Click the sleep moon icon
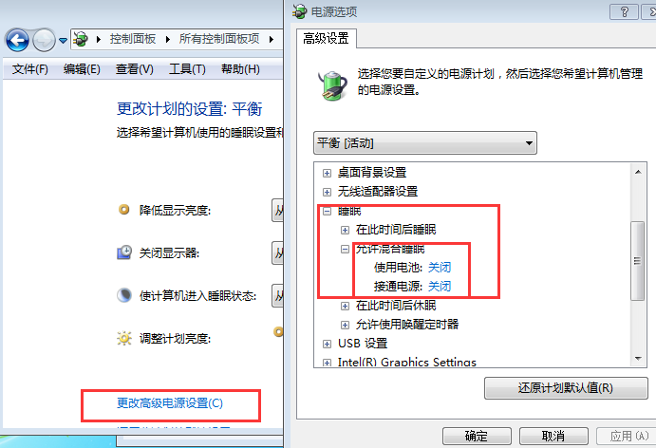Image resolution: width=656 pixels, height=448 pixels. click(x=124, y=295)
